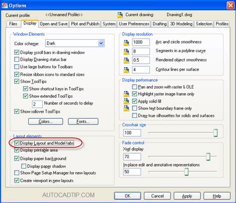The height and width of the screenshot is (203, 236).
Task: Click the In-place edit value field showing 50
Action: pos(132,172)
